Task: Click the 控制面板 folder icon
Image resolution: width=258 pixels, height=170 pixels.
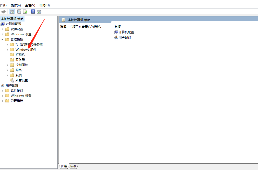Action: [12, 65]
